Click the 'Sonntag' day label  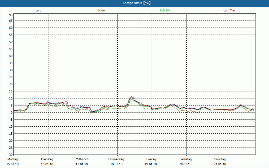(x=220, y=159)
